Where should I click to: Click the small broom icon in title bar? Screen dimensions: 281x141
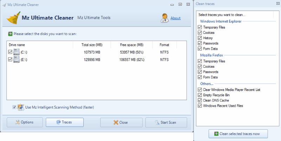coord(4,5)
